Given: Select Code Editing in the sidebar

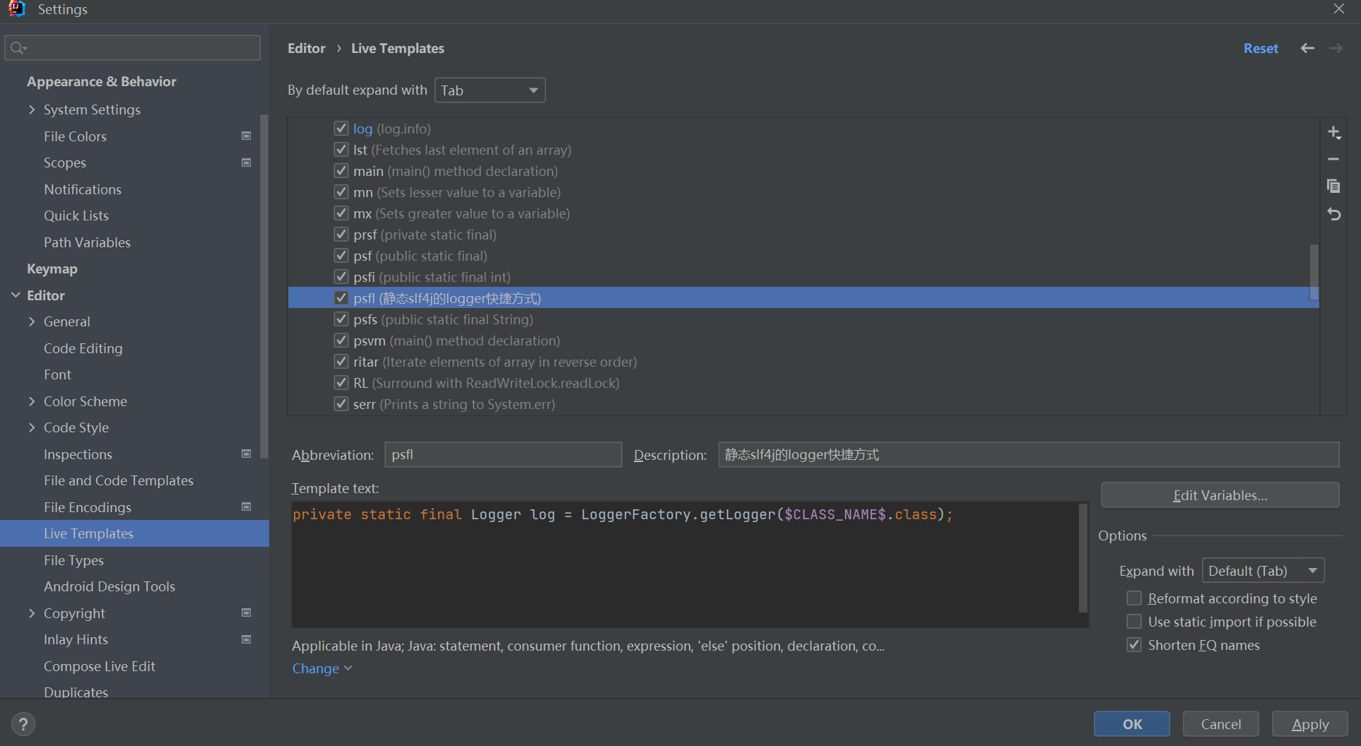Looking at the screenshot, I should coord(83,348).
